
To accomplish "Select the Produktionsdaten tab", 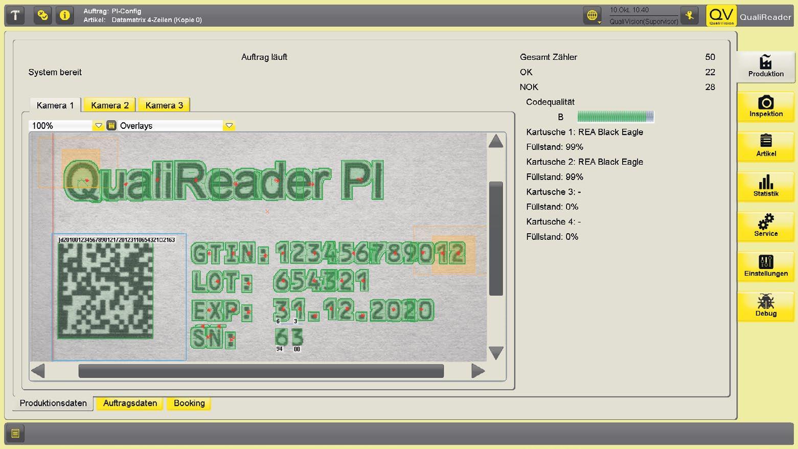I will 53,403.
